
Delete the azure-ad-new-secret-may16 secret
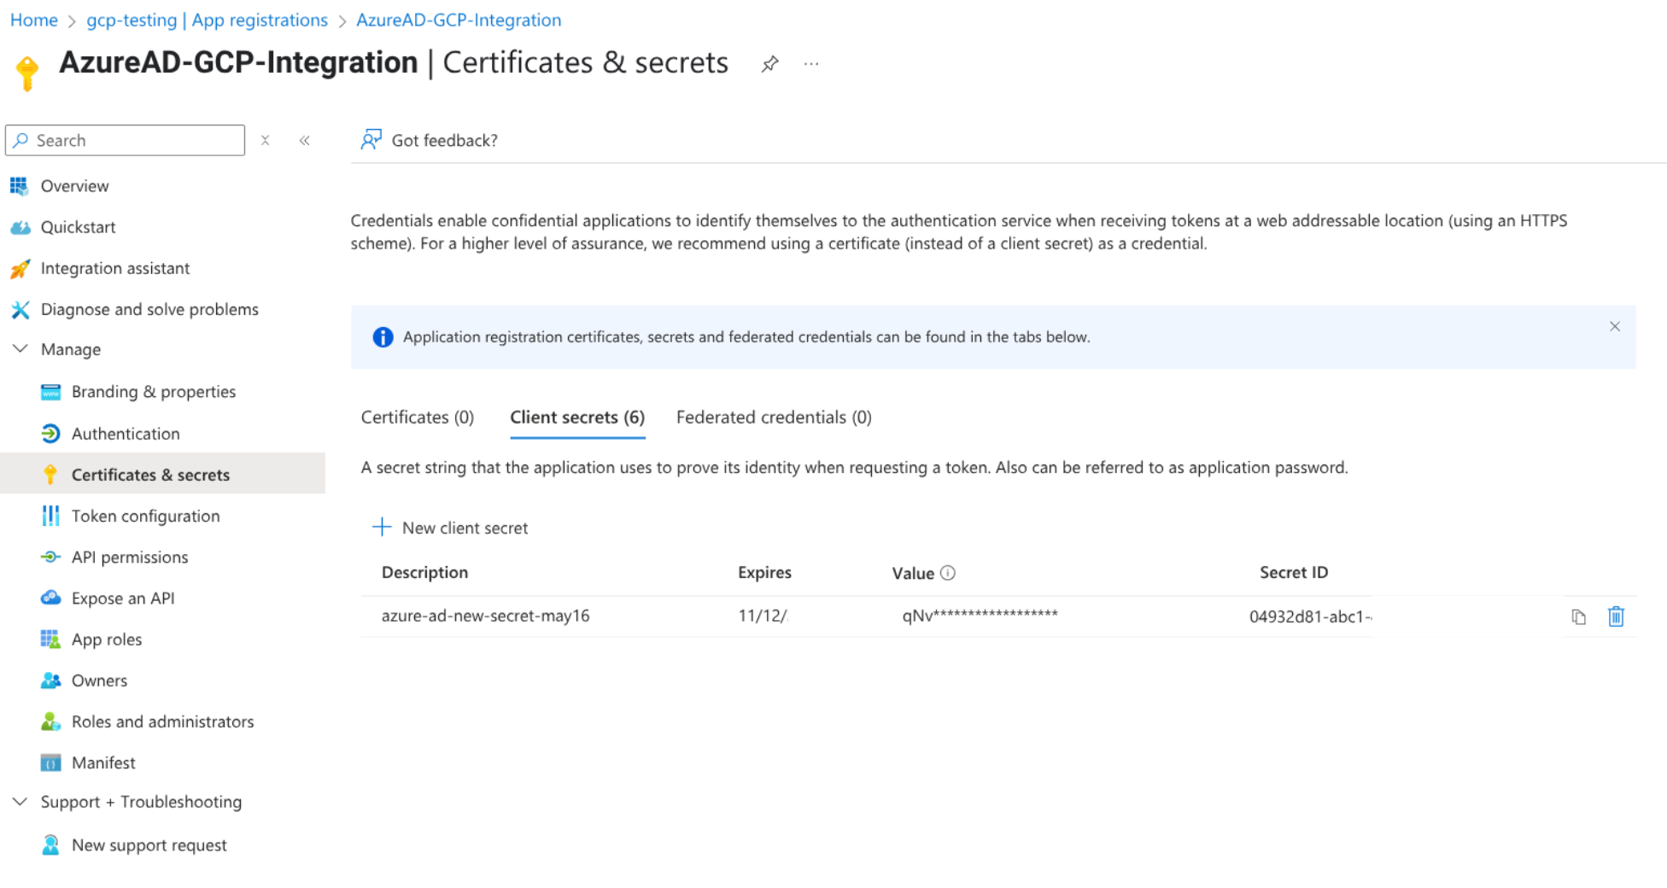pyautogui.click(x=1616, y=616)
